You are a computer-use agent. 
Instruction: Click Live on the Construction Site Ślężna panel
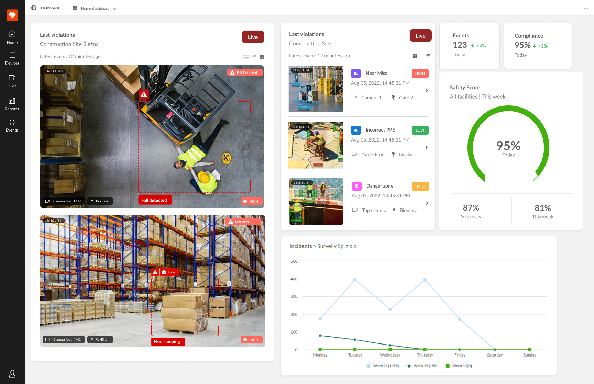tap(253, 37)
